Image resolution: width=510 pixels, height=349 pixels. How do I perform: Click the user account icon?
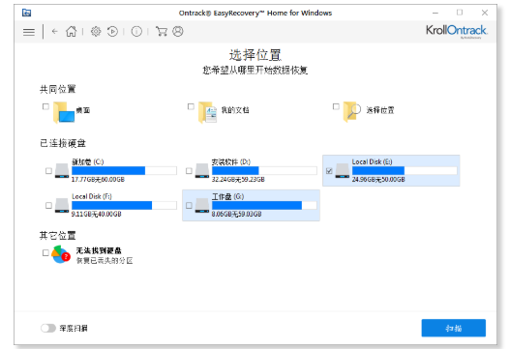click(x=178, y=31)
